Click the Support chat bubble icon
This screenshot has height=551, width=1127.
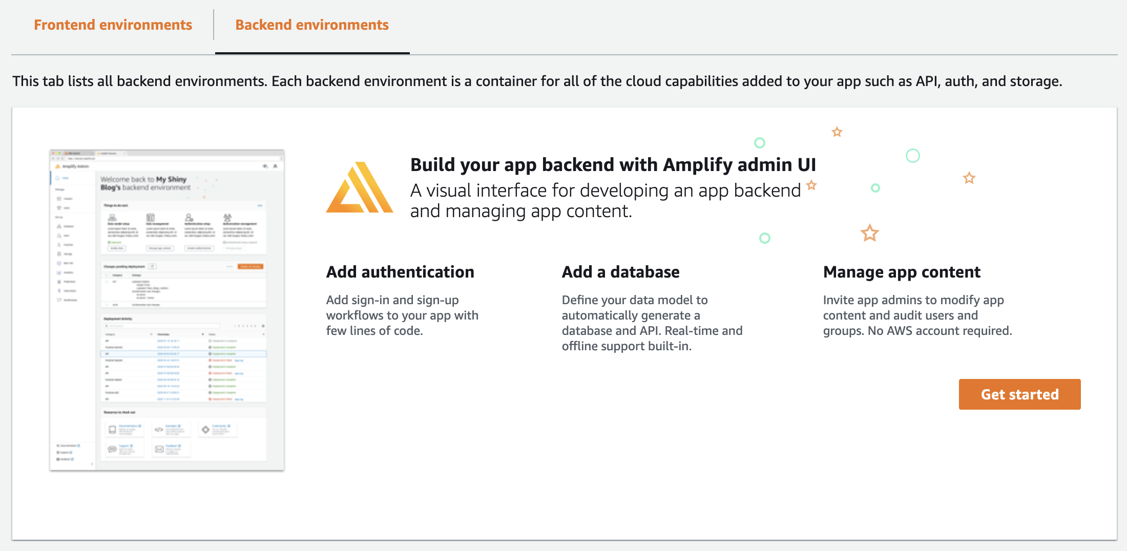click(112, 449)
